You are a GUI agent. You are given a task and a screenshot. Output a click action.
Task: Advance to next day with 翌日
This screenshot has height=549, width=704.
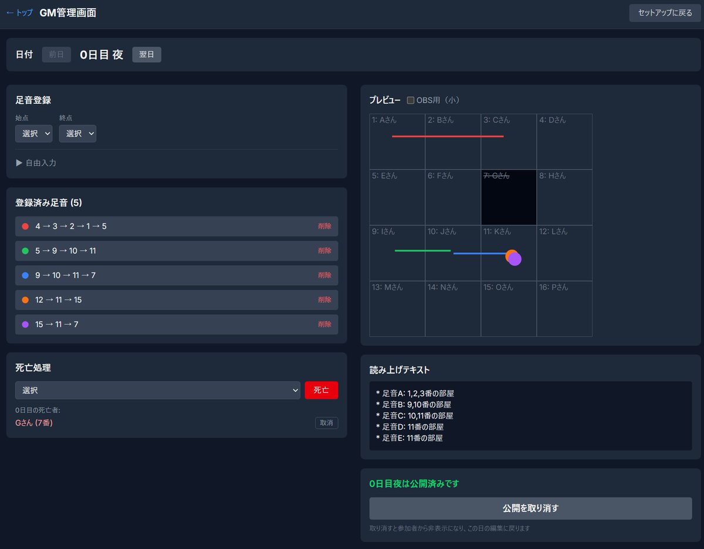click(147, 55)
